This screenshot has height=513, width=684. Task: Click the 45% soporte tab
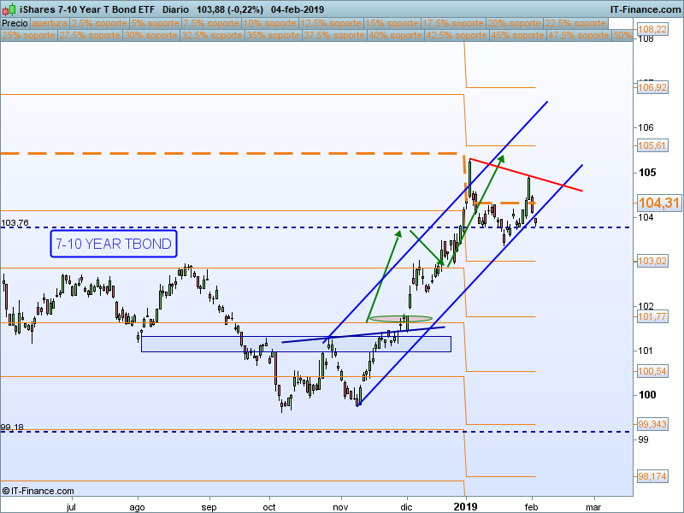click(517, 35)
